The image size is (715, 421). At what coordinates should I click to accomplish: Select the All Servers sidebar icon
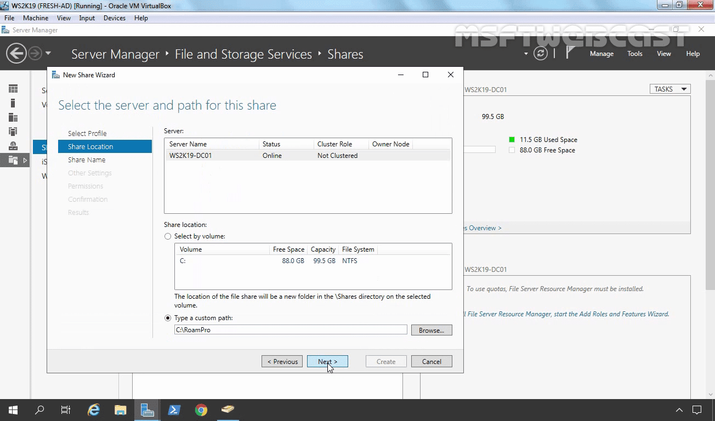click(x=13, y=117)
